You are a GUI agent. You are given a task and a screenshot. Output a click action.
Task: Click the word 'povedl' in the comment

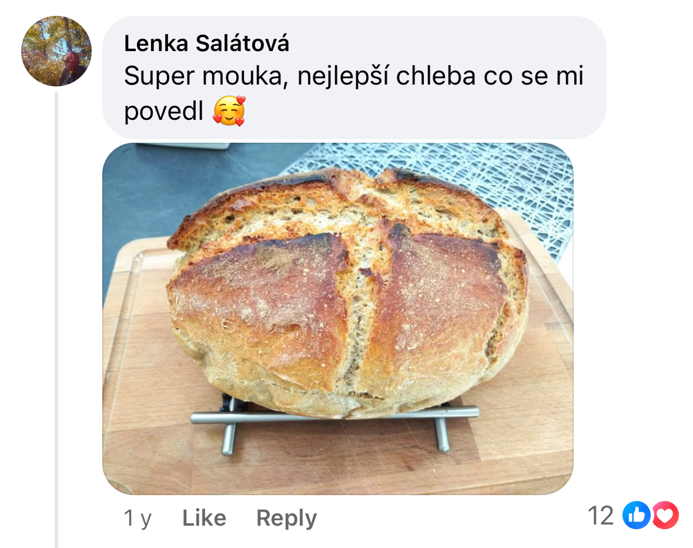tap(163, 111)
